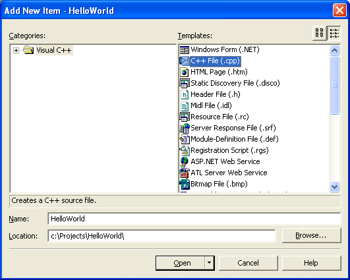
Task: Select the Bitmap File (.bmp) icon
Action: tap(185, 184)
